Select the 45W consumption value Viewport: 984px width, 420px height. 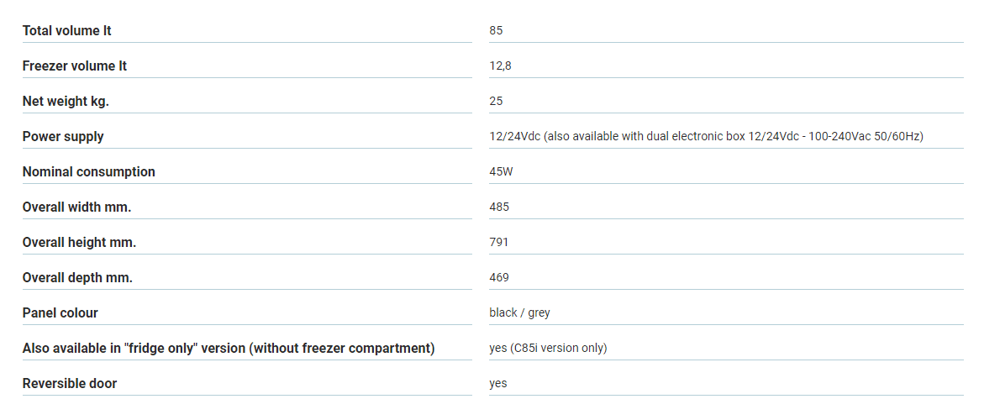coord(502,172)
